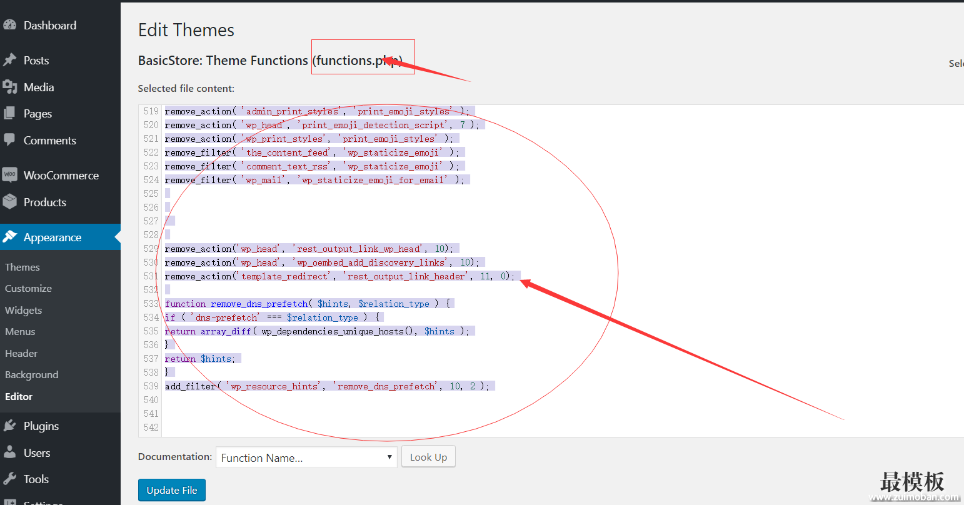Open the Function Name documentation dropdown
This screenshot has width=964, height=505.
click(306, 457)
